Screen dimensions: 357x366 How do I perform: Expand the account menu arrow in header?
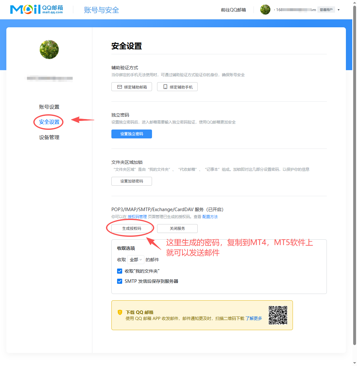pos(339,10)
